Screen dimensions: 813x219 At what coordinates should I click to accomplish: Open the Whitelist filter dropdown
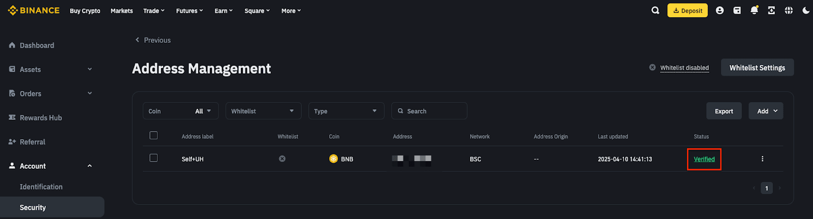pos(263,111)
